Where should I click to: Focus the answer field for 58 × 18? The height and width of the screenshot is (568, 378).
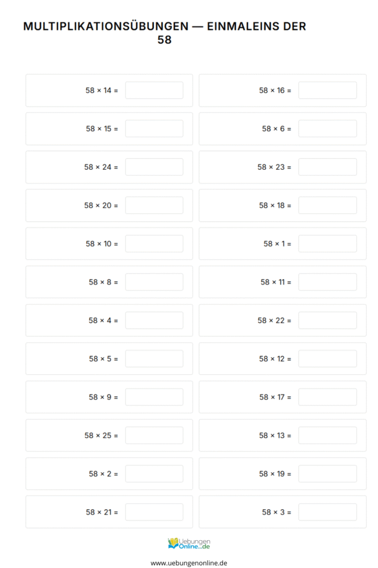[328, 205]
